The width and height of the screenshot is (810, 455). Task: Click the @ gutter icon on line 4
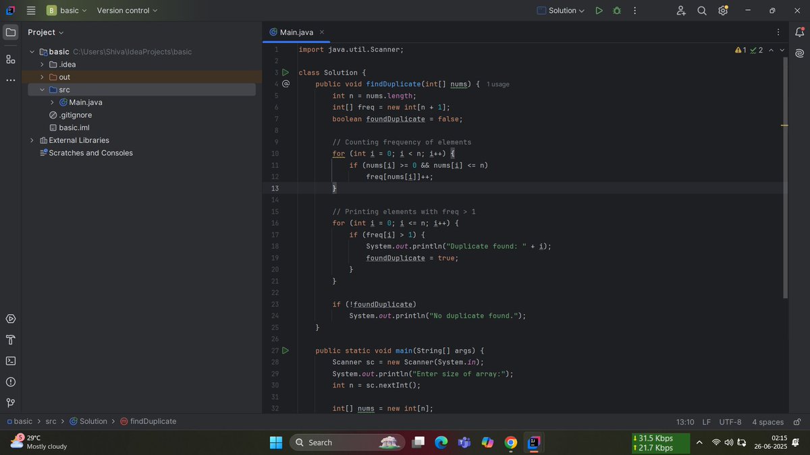286,84
